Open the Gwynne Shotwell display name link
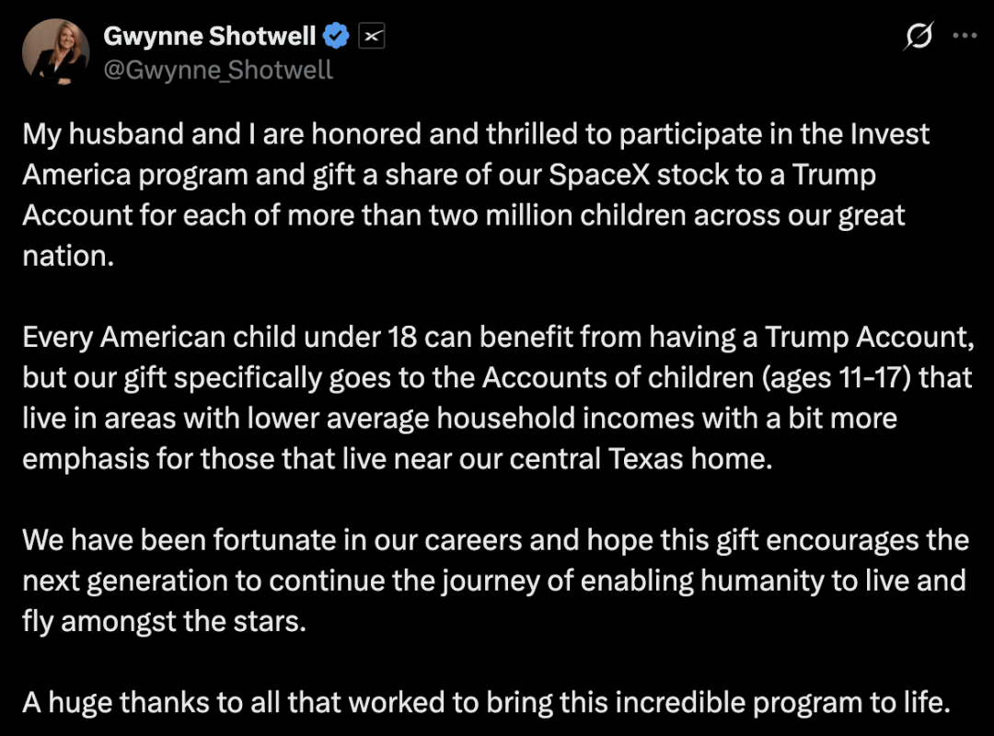Screen dimensions: 994x736 (209, 36)
